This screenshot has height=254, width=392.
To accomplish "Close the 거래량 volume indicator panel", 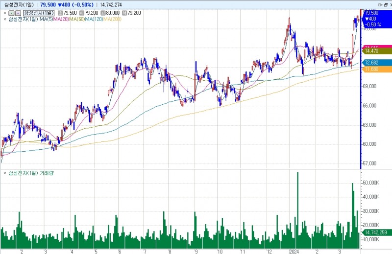I will coord(5,173).
